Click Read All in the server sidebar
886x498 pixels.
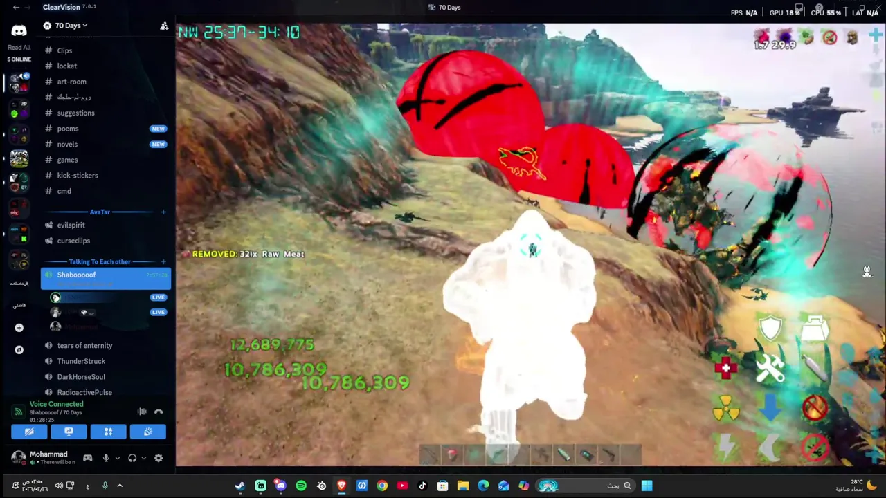[x=19, y=48]
